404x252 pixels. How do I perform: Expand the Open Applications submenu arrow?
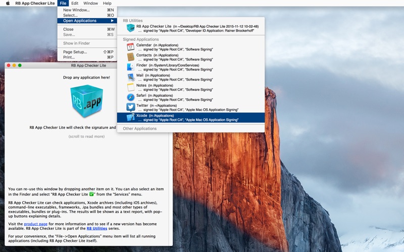(x=112, y=21)
